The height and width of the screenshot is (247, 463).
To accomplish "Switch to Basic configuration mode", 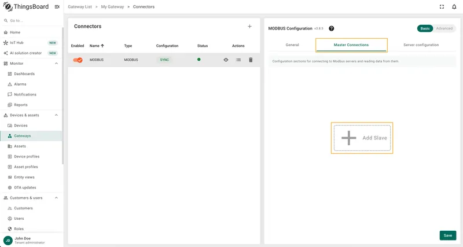I will [425, 28].
